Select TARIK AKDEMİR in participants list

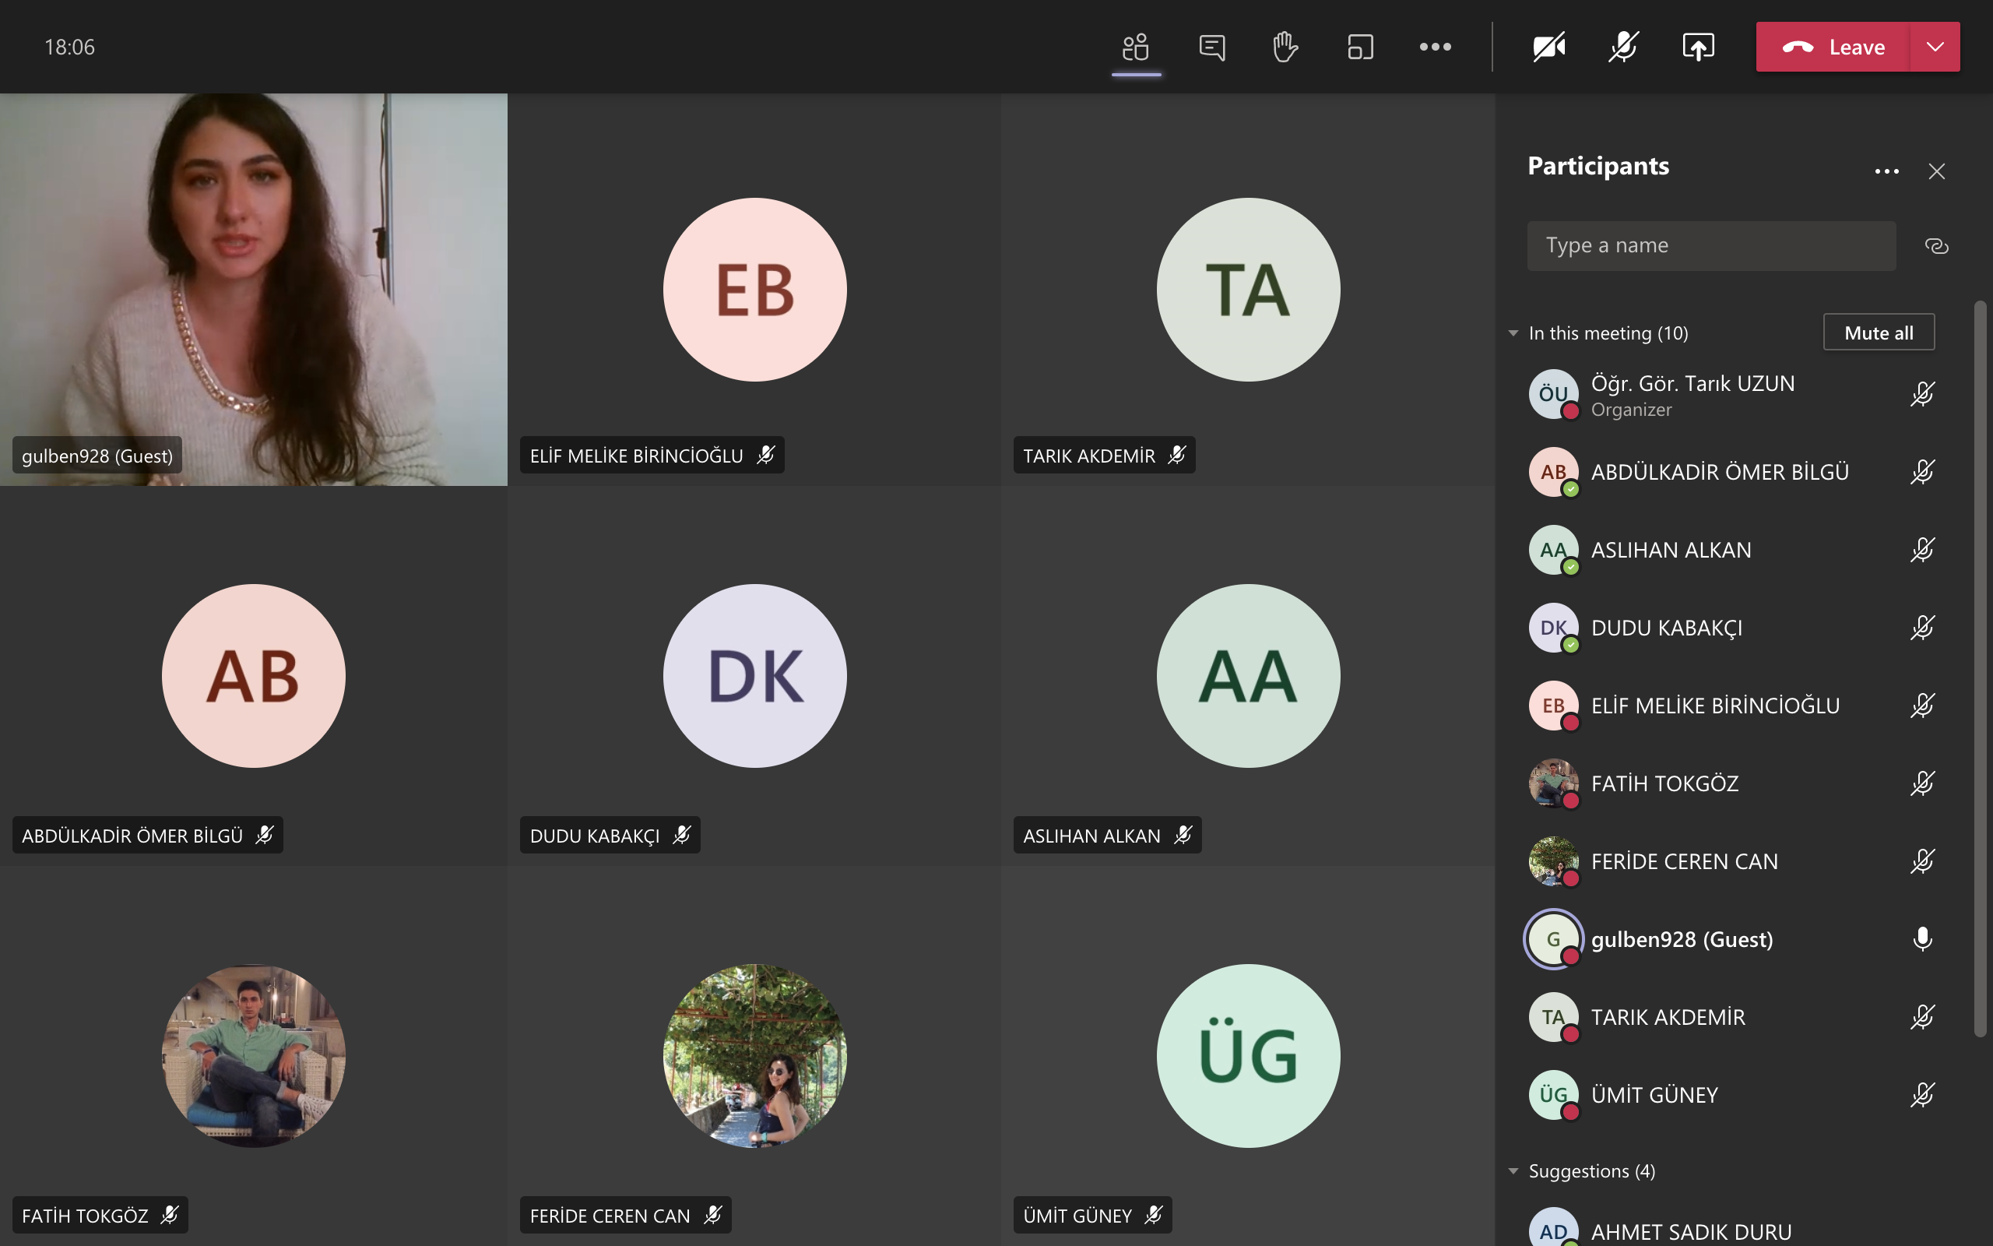click(1668, 1017)
